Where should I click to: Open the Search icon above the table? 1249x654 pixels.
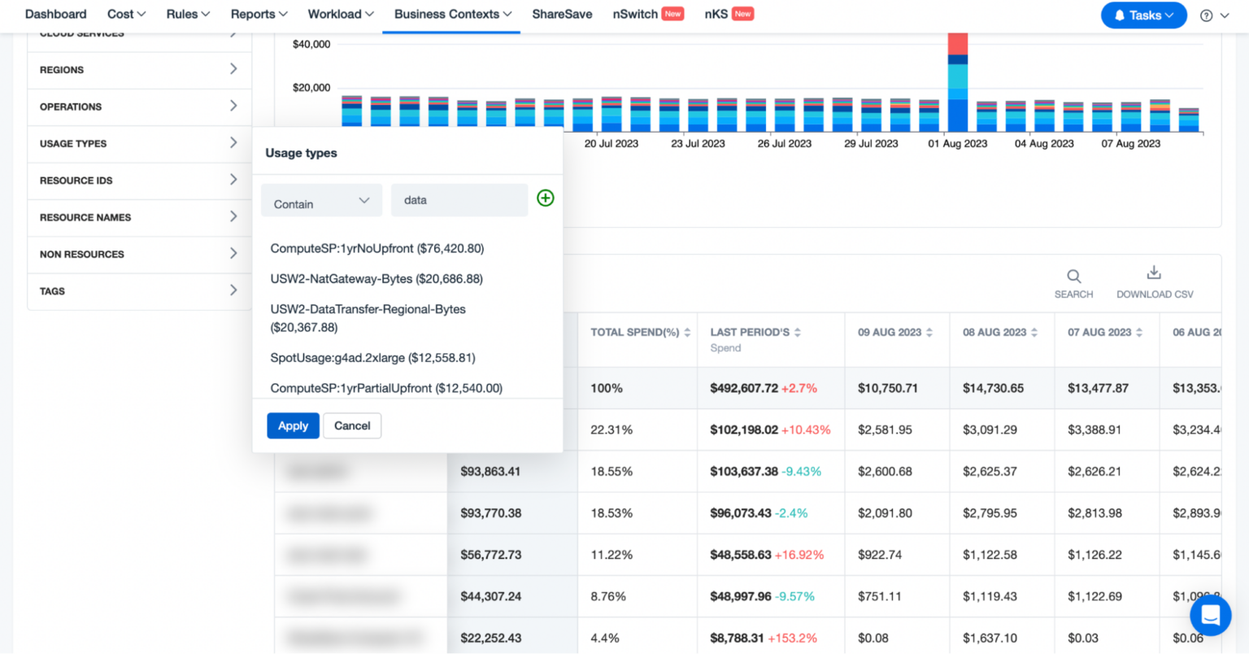(x=1073, y=277)
